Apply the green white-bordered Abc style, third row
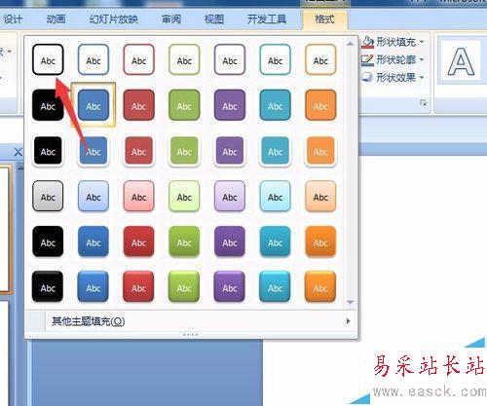 [x=184, y=151]
